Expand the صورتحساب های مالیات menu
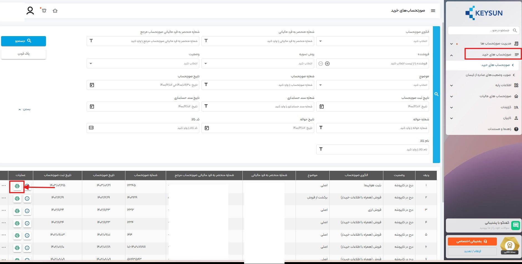The image size is (522, 264). coord(484,96)
